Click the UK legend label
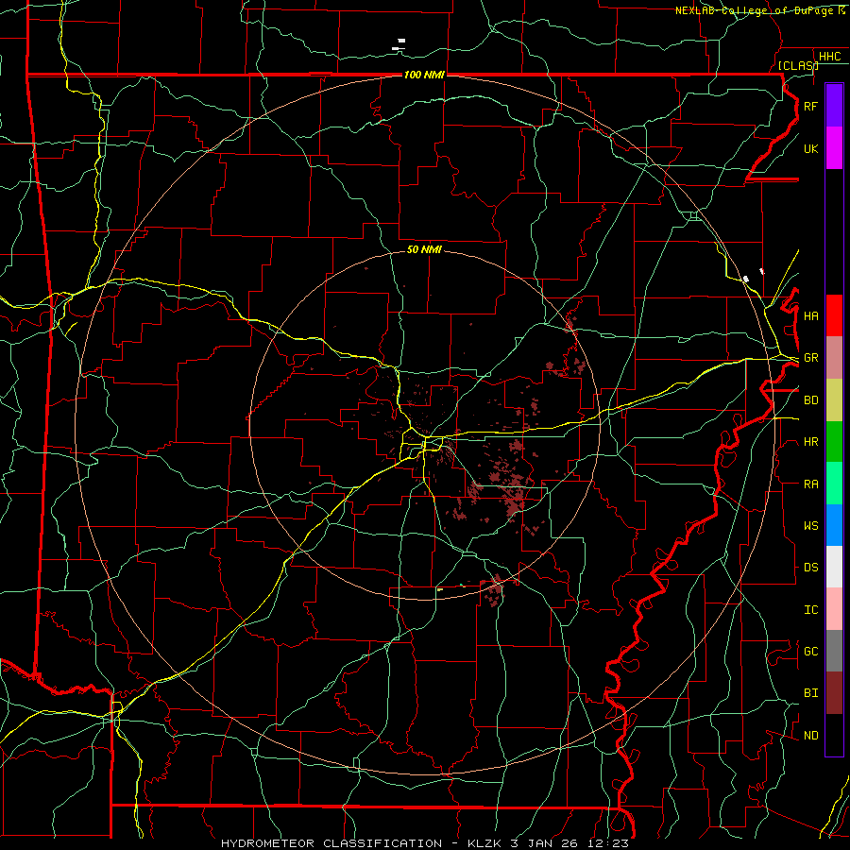Image resolution: width=850 pixels, height=850 pixels. (x=810, y=148)
